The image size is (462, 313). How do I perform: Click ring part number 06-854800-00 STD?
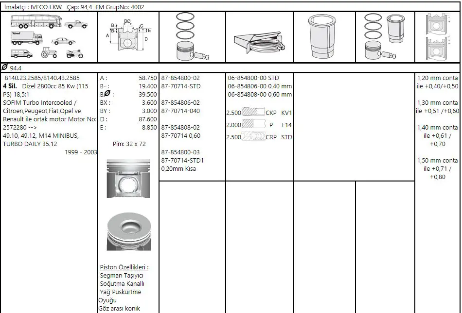coord(253,78)
